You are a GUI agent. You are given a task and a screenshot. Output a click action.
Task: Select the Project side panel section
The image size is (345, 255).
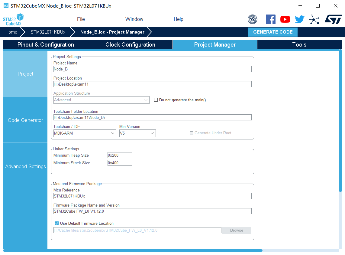click(25, 74)
